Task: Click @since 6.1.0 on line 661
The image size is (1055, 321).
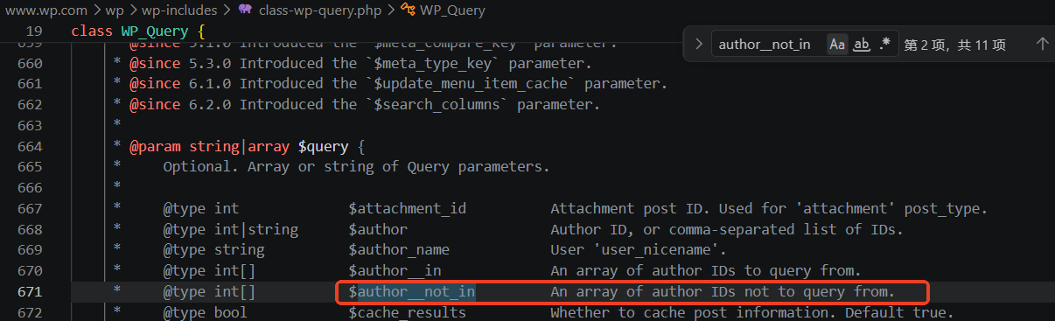Action: (180, 84)
